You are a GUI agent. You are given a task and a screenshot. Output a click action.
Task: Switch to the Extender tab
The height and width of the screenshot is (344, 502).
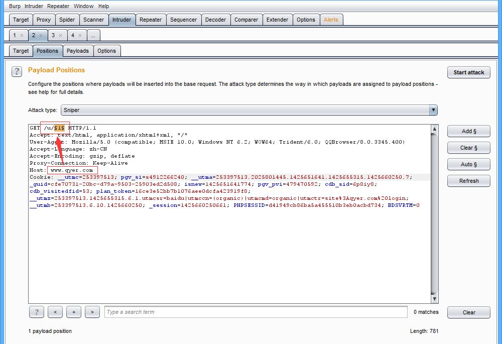click(x=277, y=20)
